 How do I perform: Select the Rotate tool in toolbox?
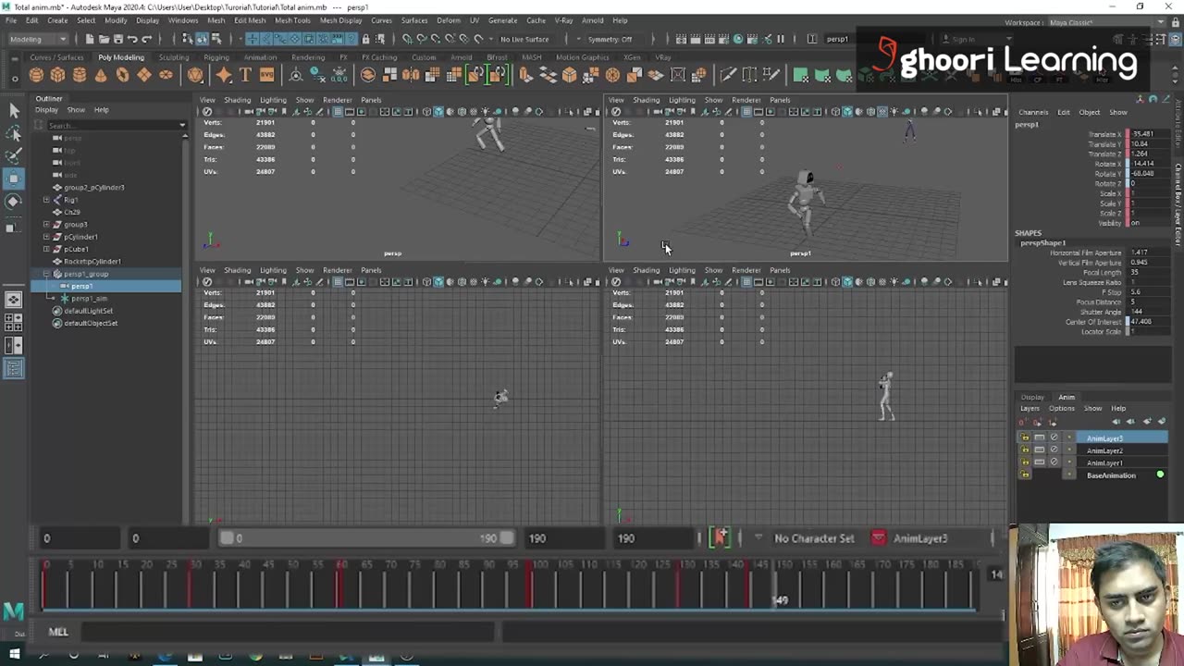tap(14, 201)
